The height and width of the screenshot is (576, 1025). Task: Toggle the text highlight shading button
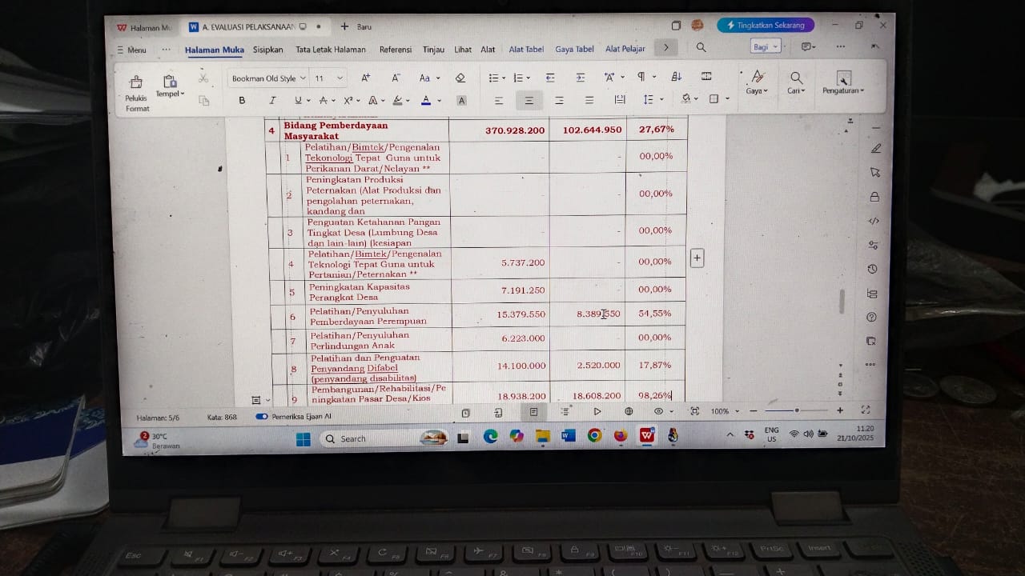(x=461, y=101)
